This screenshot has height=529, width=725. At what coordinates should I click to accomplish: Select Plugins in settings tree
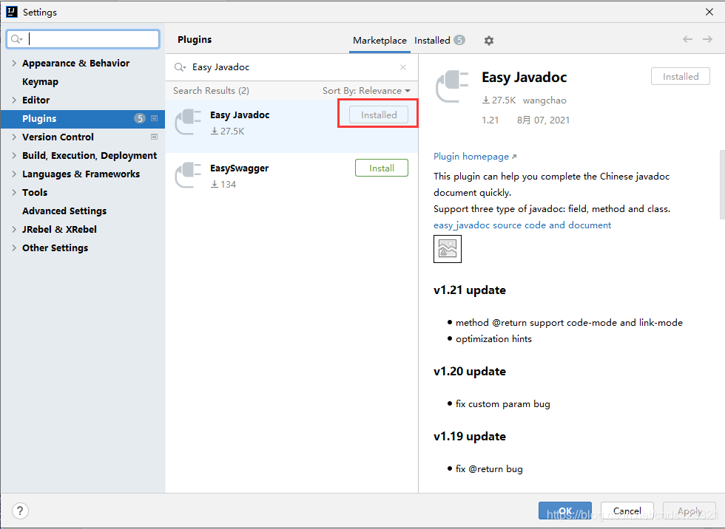pos(83,119)
